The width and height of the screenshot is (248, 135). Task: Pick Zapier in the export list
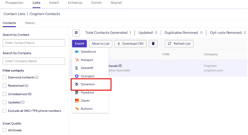85,101
